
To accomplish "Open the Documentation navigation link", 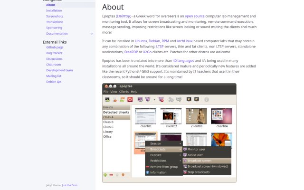I will click(x=57, y=34).
